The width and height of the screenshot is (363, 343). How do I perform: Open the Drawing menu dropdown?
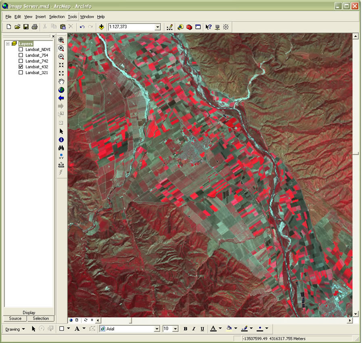[15, 329]
